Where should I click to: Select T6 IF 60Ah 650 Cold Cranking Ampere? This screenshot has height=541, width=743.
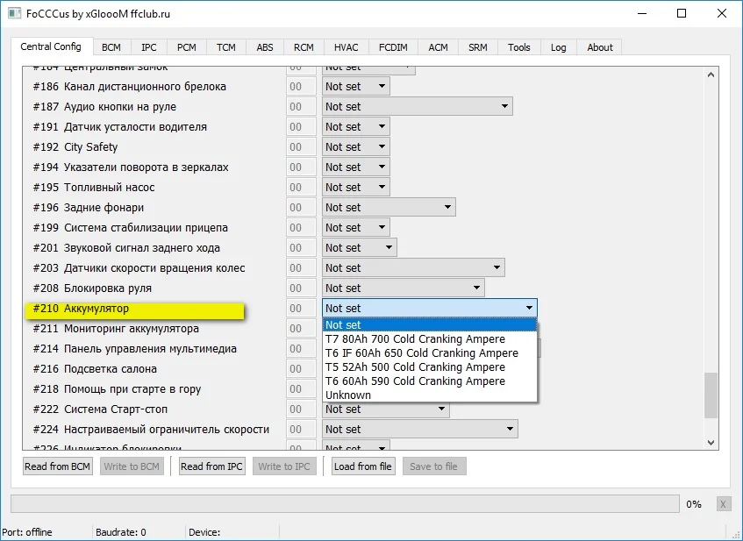click(x=421, y=353)
